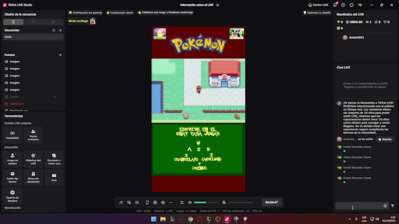Click the record icon in control bar

tap(163, 202)
